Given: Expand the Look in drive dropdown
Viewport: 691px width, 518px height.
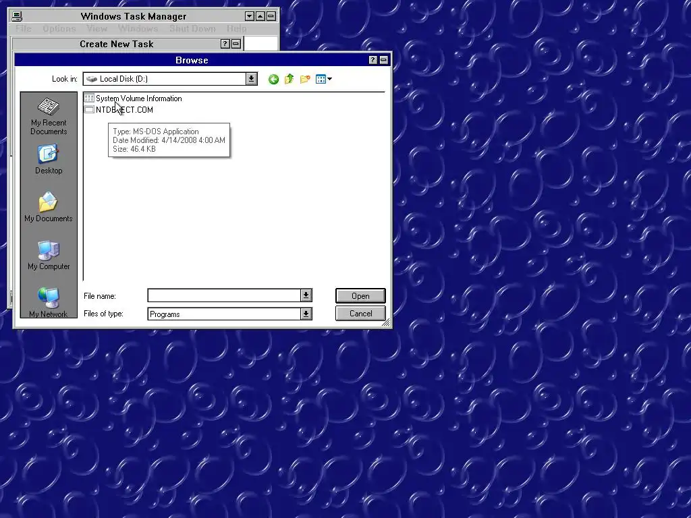Looking at the screenshot, I should click(x=251, y=79).
